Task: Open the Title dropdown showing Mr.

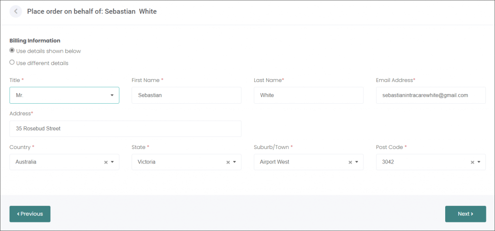Action: tap(64, 95)
